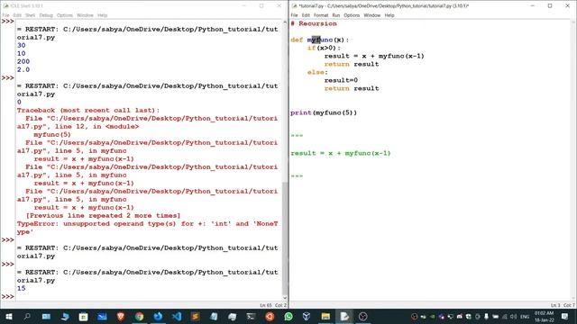Click the last '>>>' shell prompt
The width and height of the screenshot is (577, 324).
click(x=7, y=296)
